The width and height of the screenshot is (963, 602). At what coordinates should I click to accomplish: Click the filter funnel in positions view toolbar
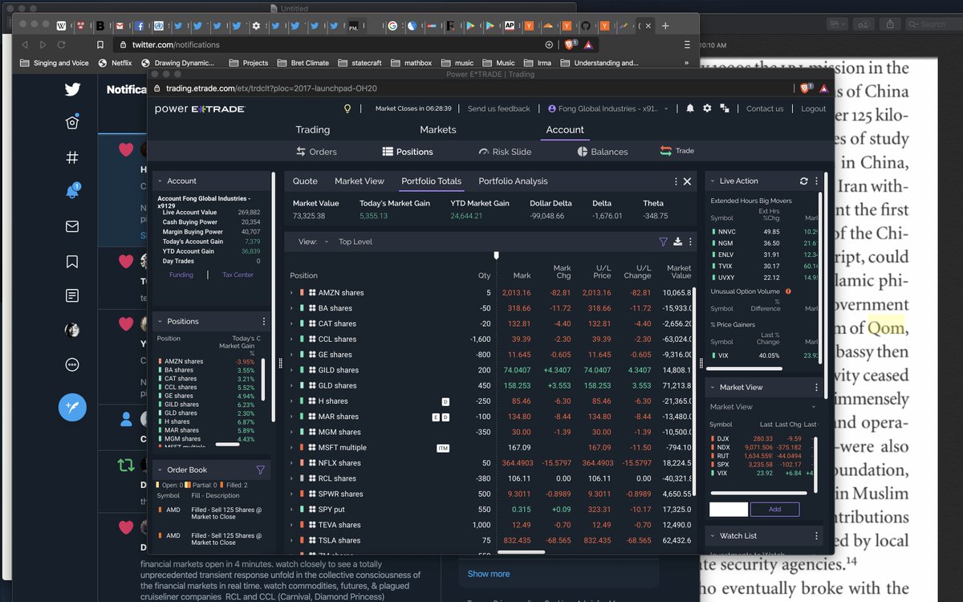664,241
